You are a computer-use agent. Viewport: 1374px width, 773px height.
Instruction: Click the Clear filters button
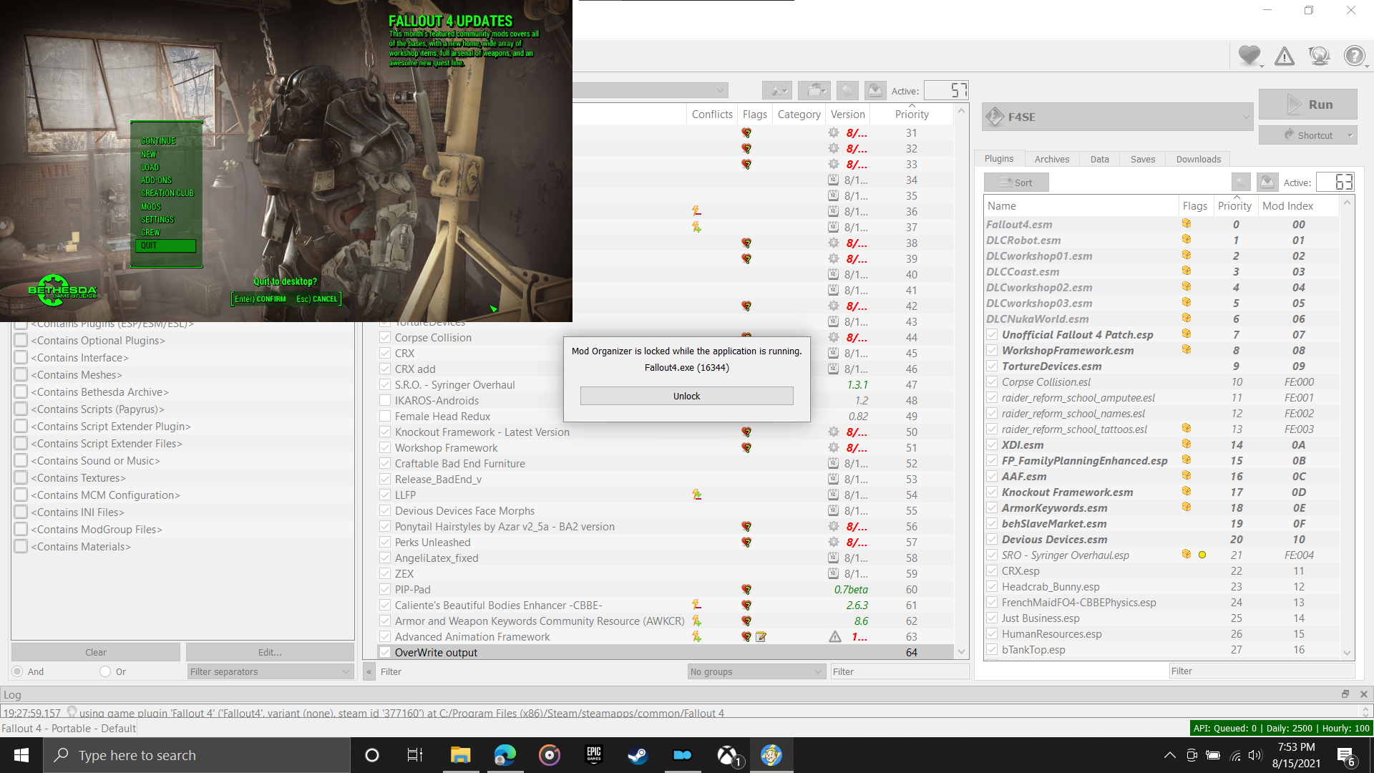point(96,652)
